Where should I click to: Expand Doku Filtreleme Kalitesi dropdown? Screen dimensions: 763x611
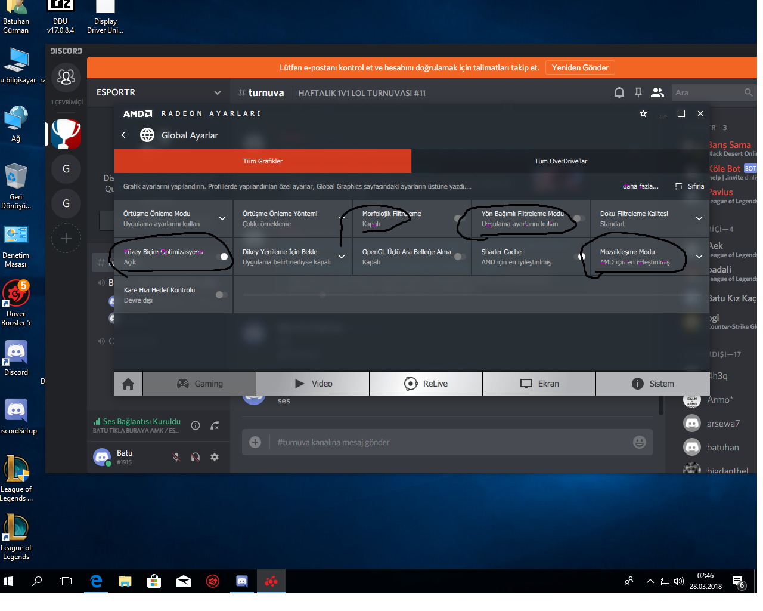[699, 218]
